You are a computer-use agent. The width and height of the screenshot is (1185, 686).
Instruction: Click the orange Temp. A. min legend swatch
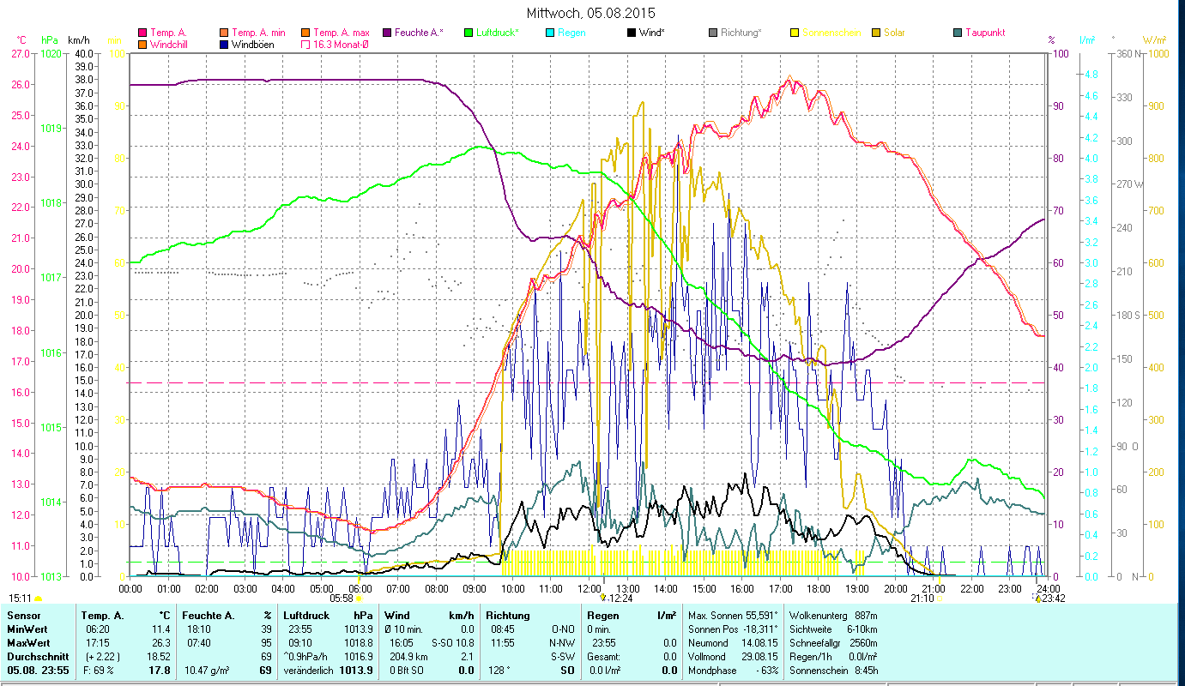coord(223,33)
